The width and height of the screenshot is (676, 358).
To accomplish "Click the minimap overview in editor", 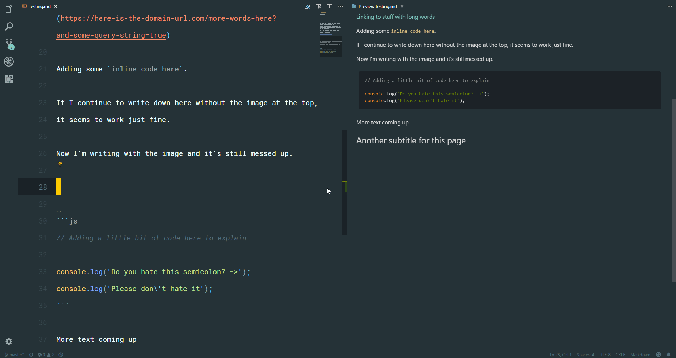I will coord(331,35).
